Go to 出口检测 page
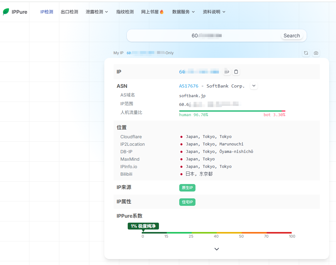This screenshot has width=336, height=265. point(69,12)
